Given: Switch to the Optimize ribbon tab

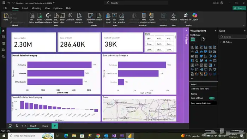Looking at the screenshot, I should click(x=58, y=8).
